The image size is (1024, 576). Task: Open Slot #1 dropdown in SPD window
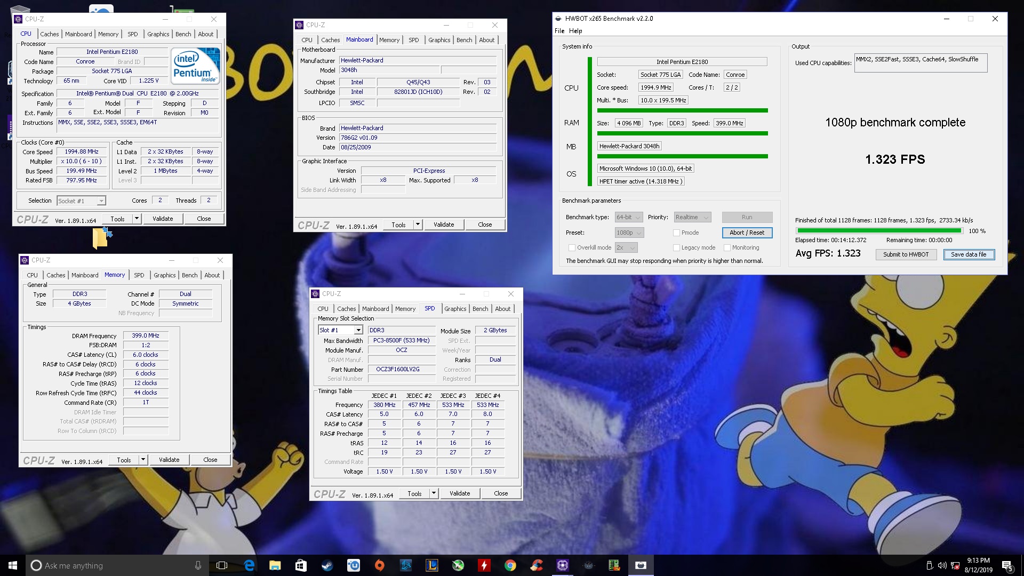340,330
